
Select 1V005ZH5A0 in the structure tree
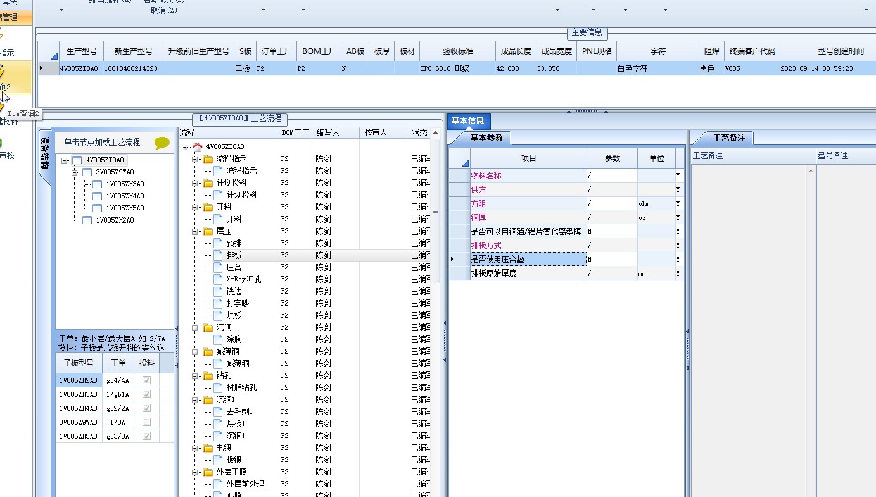125,208
